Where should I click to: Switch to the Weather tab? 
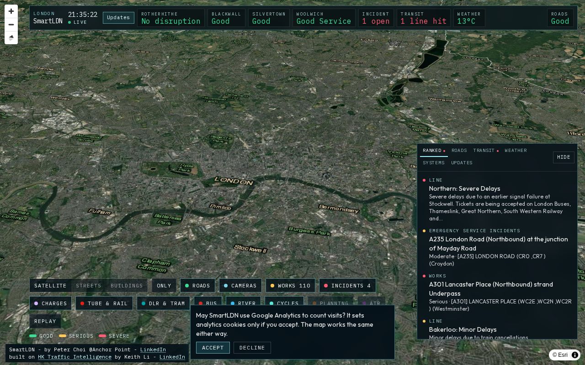[x=516, y=151]
